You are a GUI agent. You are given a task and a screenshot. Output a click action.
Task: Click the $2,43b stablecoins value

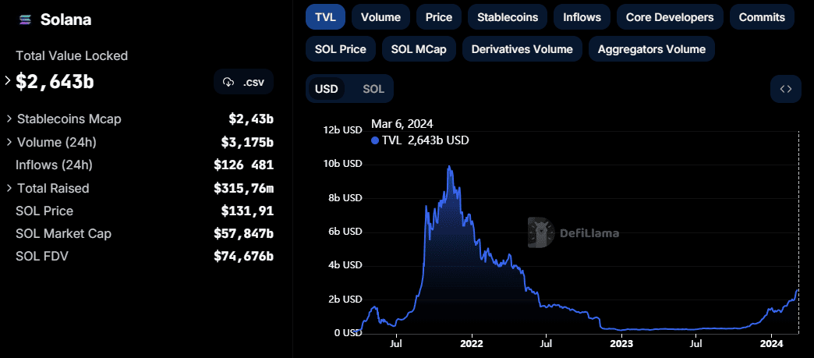coord(251,119)
